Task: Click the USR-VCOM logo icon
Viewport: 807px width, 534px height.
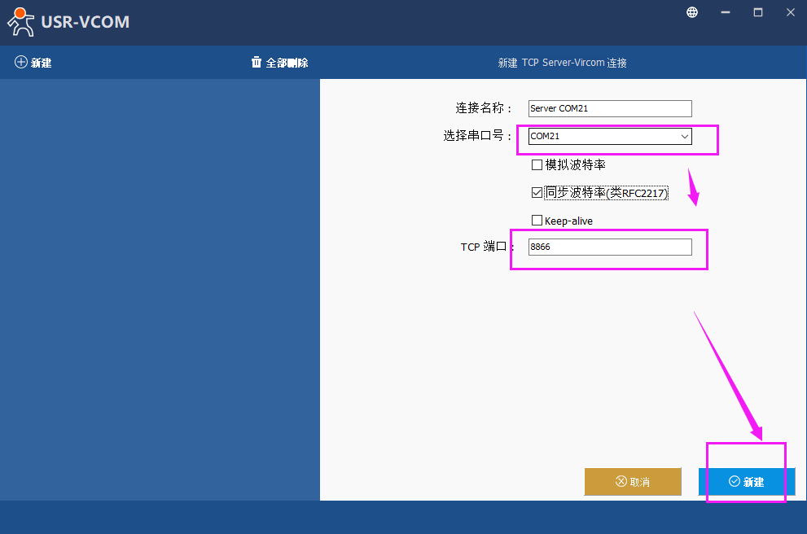Action: pyautogui.click(x=21, y=21)
